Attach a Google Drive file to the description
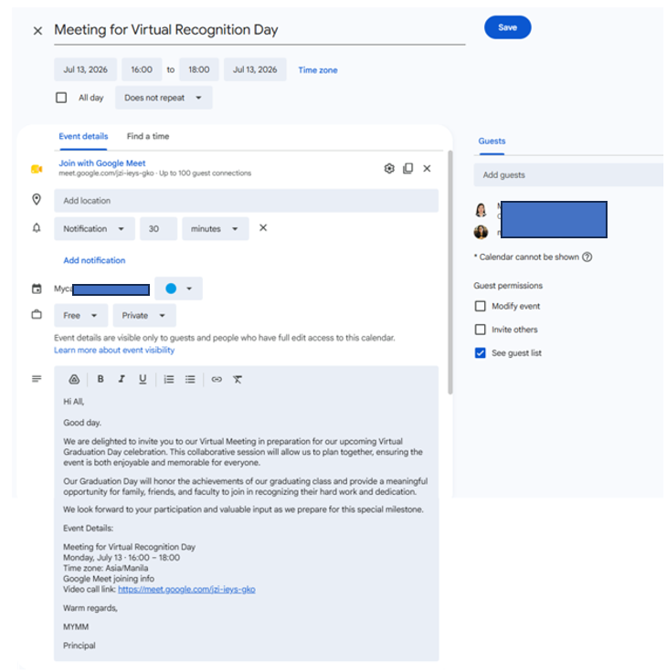Image resolution: width=666 pixels, height=672 pixels. 74,379
